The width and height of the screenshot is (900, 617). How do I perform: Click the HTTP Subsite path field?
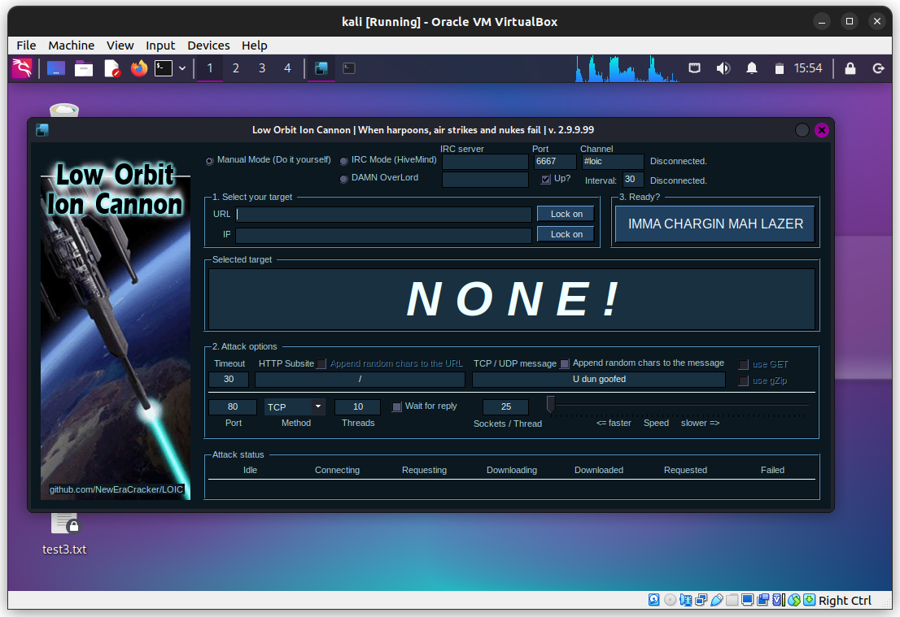click(360, 380)
